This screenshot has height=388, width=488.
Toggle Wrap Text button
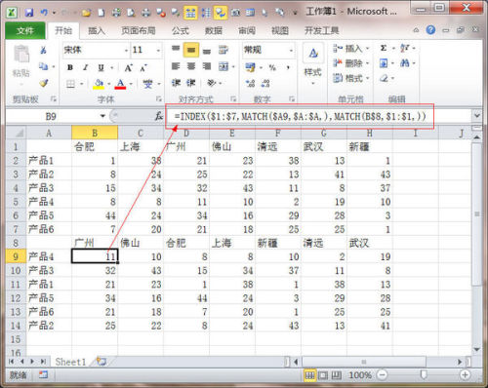click(x=224, y=50)
